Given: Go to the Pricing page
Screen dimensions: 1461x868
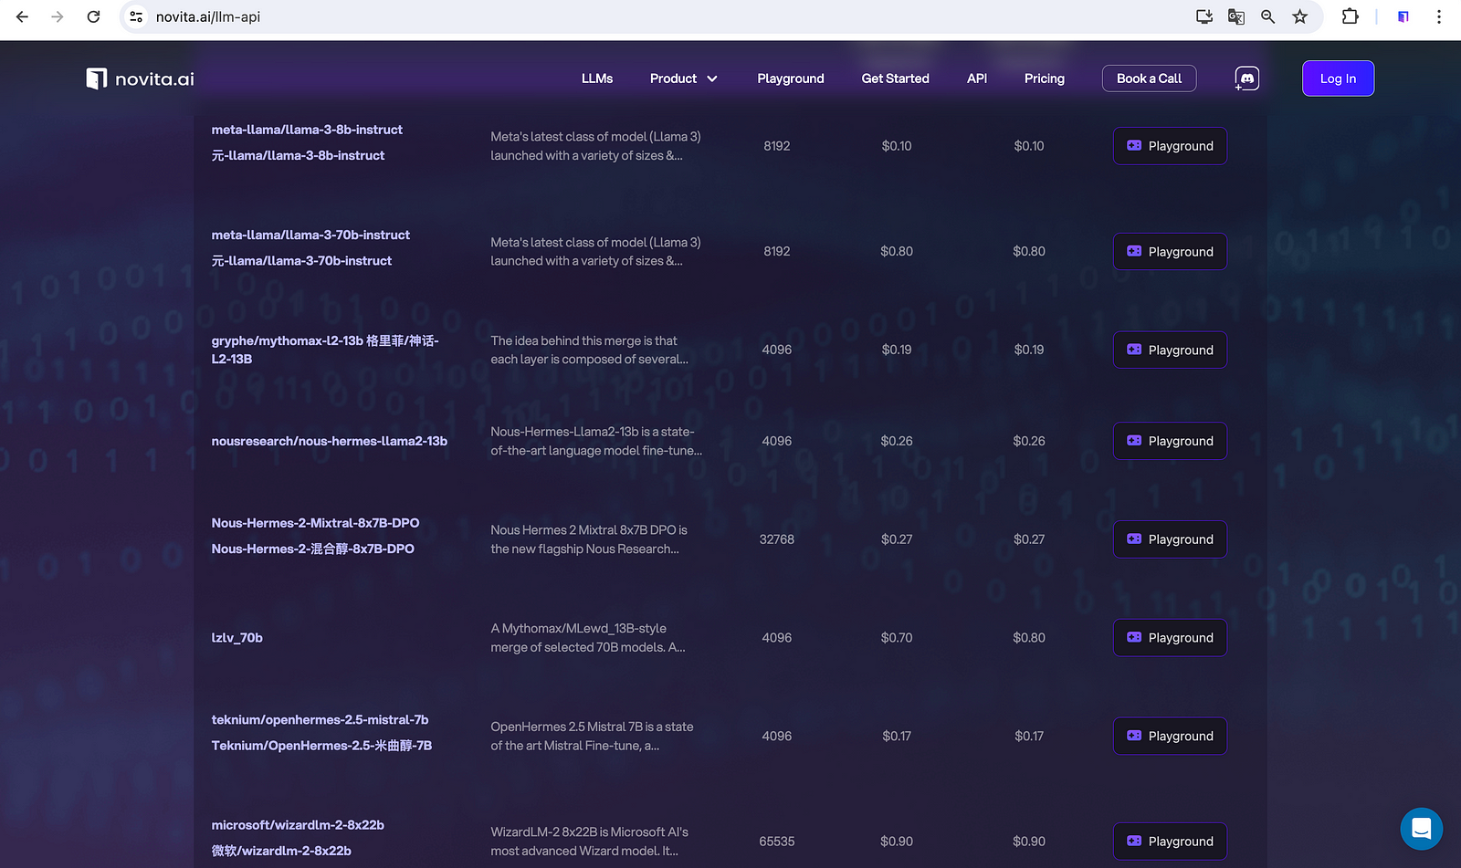Looking at the screenshot, I should click(1045, 78).
